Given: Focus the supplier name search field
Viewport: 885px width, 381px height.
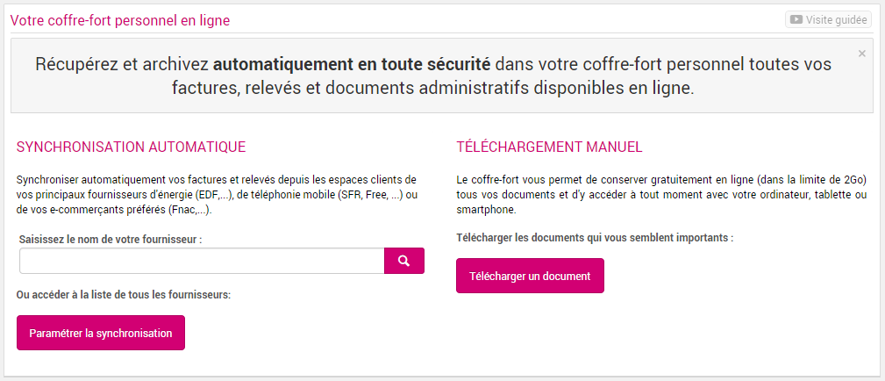Looking at the screenshot, I should coord(202,261).
